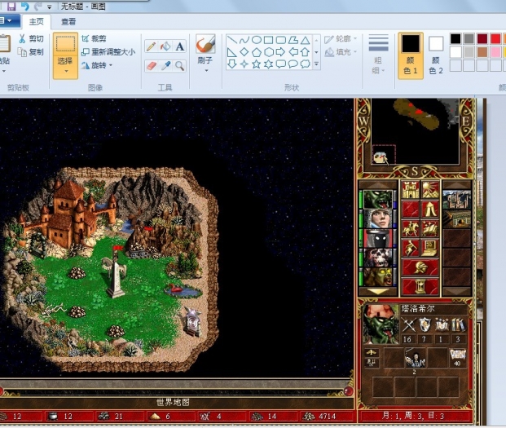
Task: Select the Pencil tool
Action: (151, 46)
